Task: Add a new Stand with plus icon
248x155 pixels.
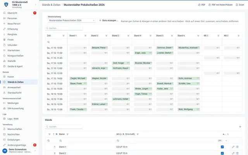Action: coord(240,127)
